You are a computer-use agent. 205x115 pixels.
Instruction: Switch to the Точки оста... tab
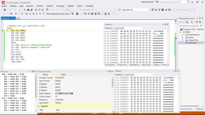(x=122, y=65)
